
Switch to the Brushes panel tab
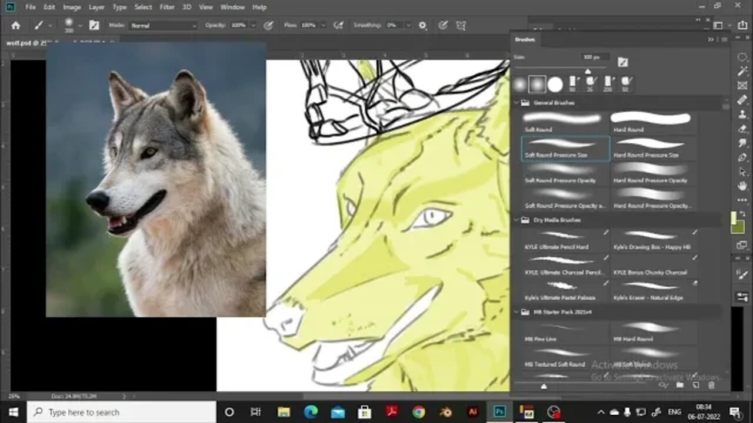pos(524,39)
